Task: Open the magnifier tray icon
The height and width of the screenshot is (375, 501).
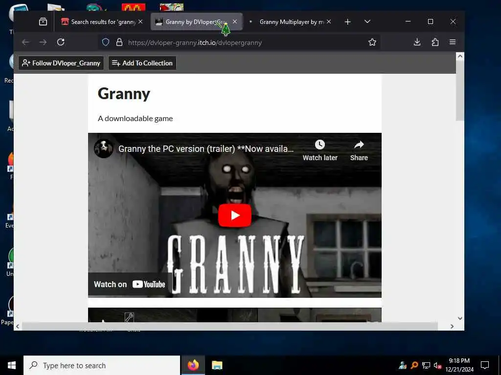Action: [x=414, y=365]
